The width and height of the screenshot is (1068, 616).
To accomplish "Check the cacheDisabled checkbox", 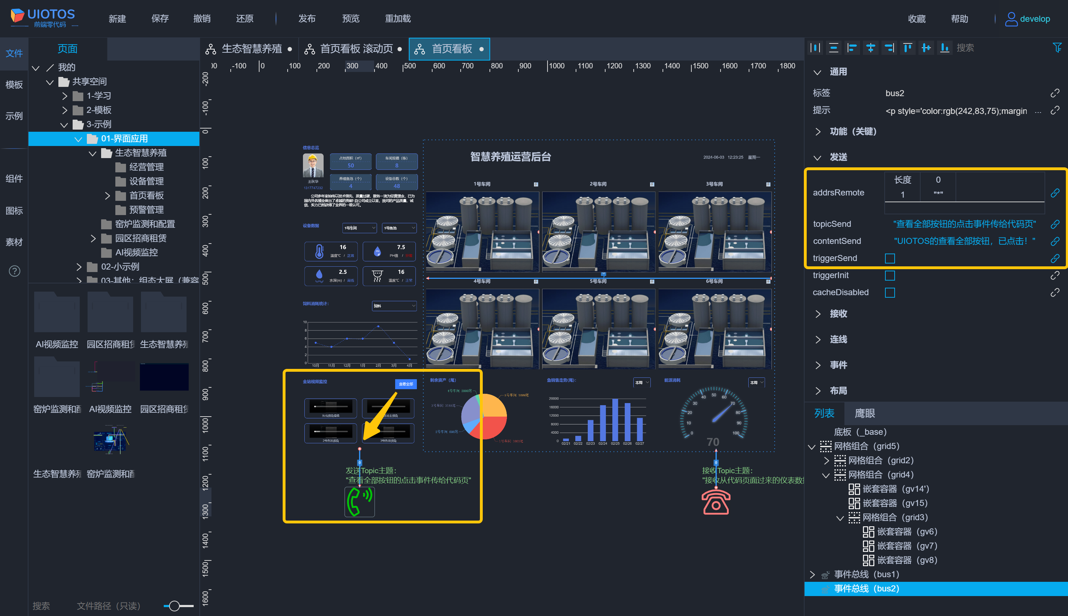I will pyautogui.click(x=890, y=292).
